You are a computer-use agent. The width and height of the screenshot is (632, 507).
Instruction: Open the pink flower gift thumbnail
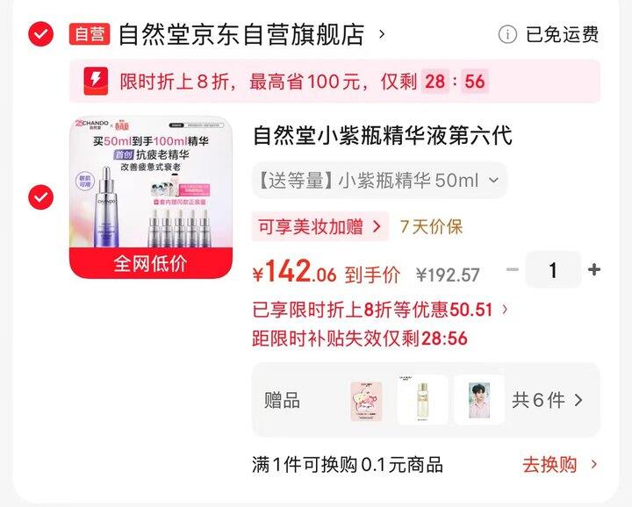coord(366,401)
